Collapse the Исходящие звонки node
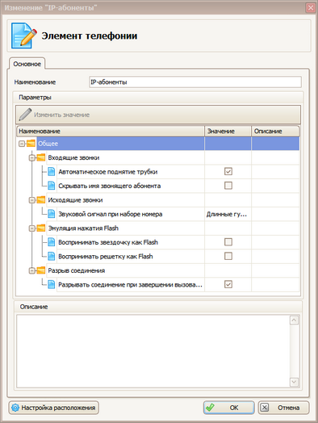Image resolution: width=318 pixels, height=423 pixels. [31, 200]
